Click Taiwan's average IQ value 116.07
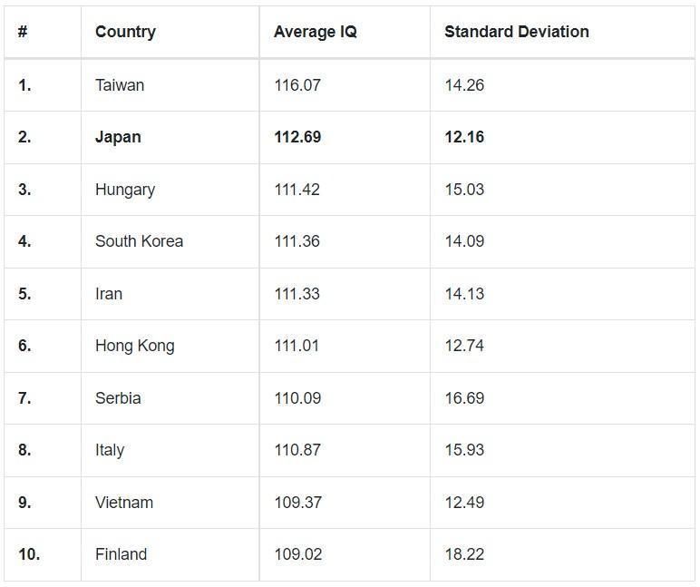This screenshot has width=700, height=587. point(297,85)
